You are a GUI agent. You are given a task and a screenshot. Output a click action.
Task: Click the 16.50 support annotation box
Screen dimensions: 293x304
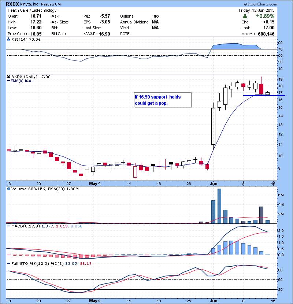163,100
